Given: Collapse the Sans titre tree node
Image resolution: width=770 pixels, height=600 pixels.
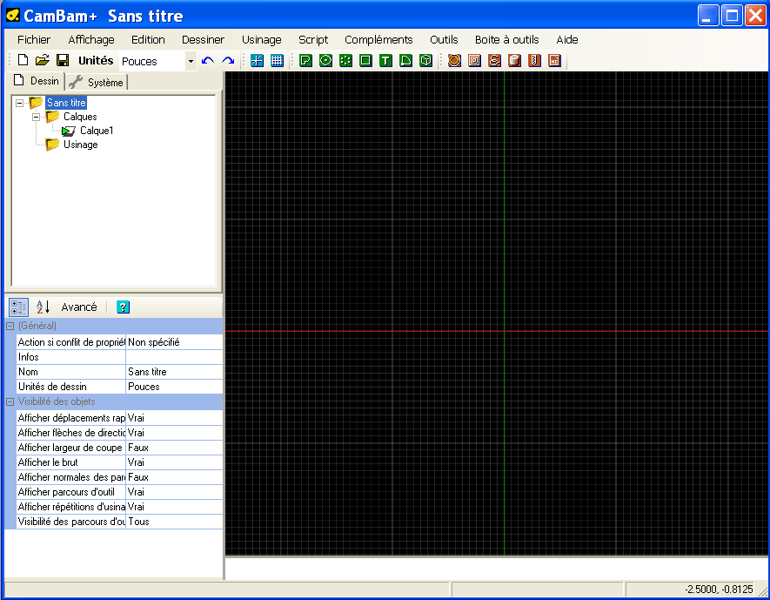Looking at the screenshot, I should point(20,103).
